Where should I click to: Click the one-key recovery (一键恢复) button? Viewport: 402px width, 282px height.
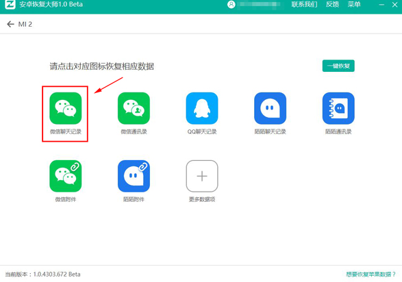point(338,66)
